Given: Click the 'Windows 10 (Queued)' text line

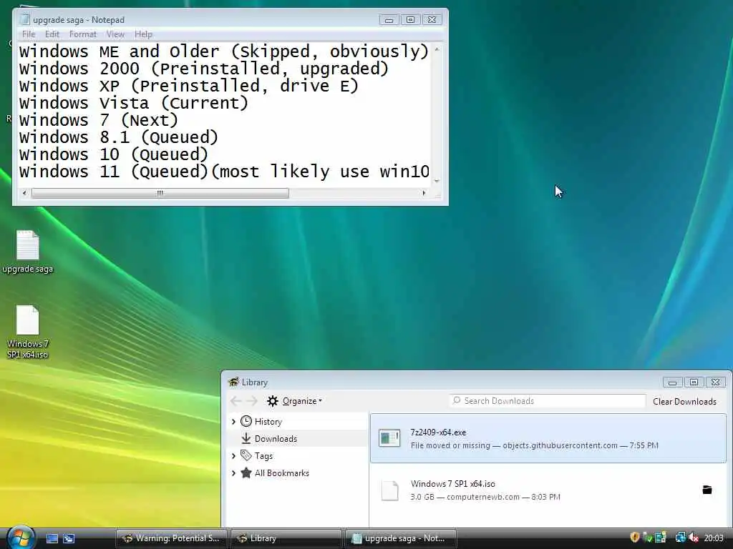Looking at the screenshot, I should 114,154.
